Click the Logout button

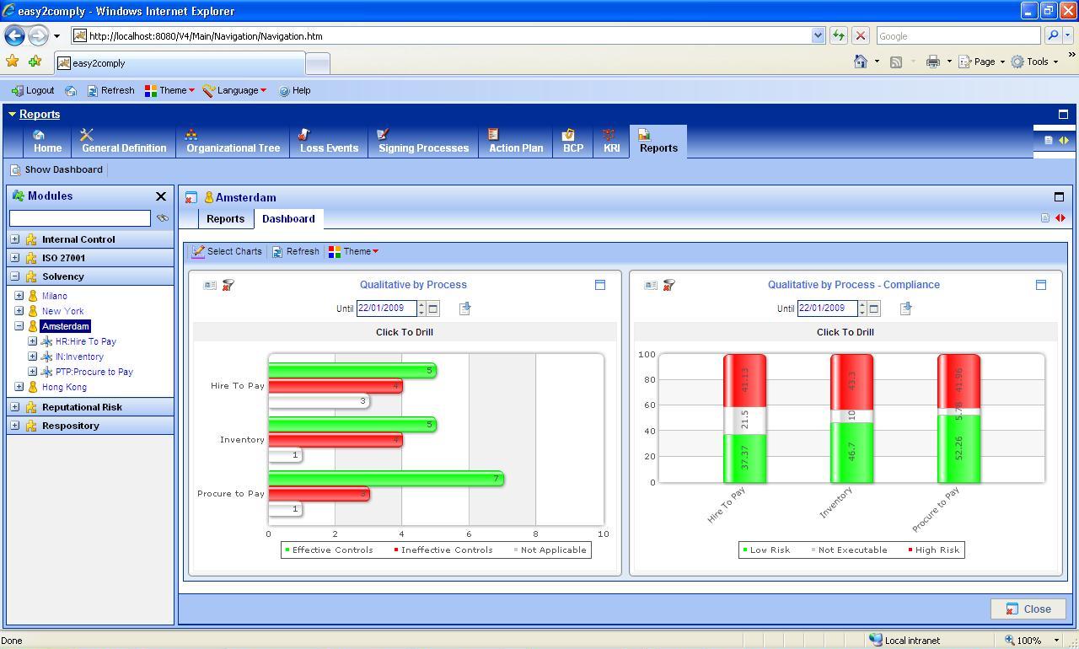[33, 90]
